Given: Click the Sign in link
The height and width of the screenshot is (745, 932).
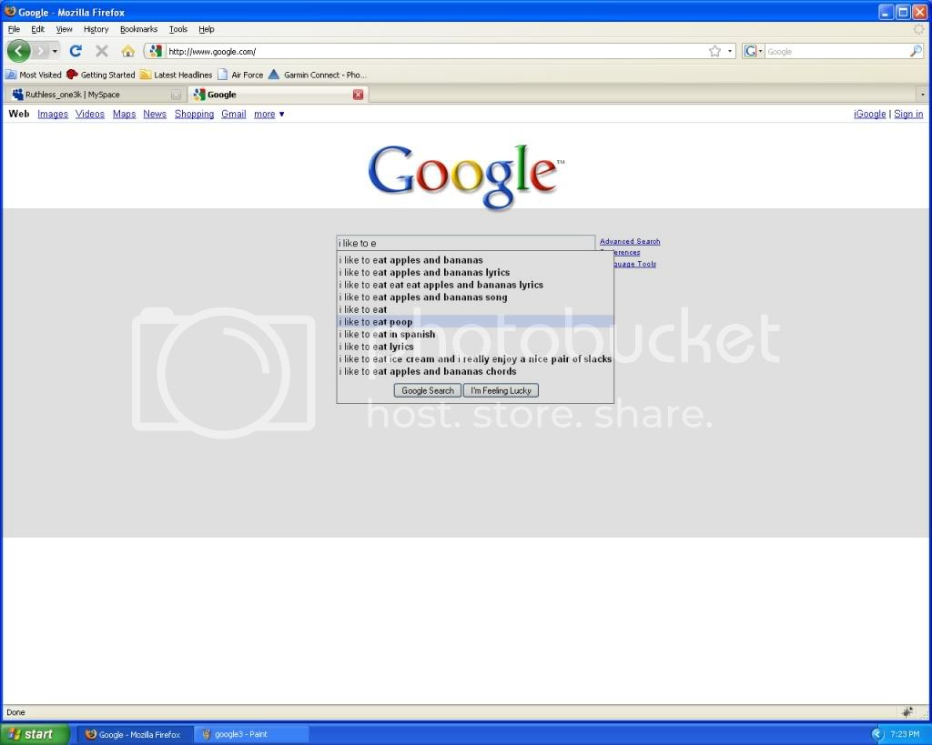Looking at the screenshot, I should click(908, 114).
